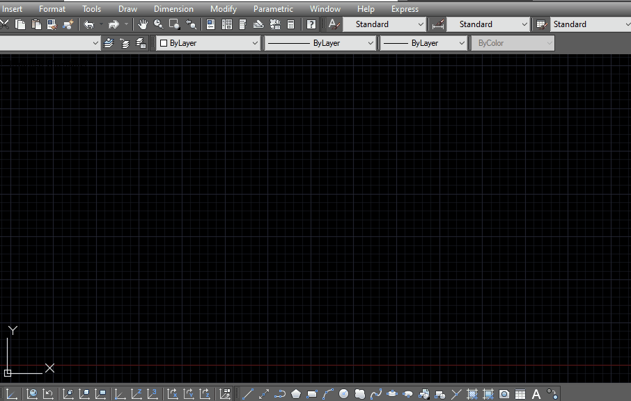Viewport: 631px width, 401px height.
Task: Select the Cut scissors icon
Action: (x=4, y=24)
